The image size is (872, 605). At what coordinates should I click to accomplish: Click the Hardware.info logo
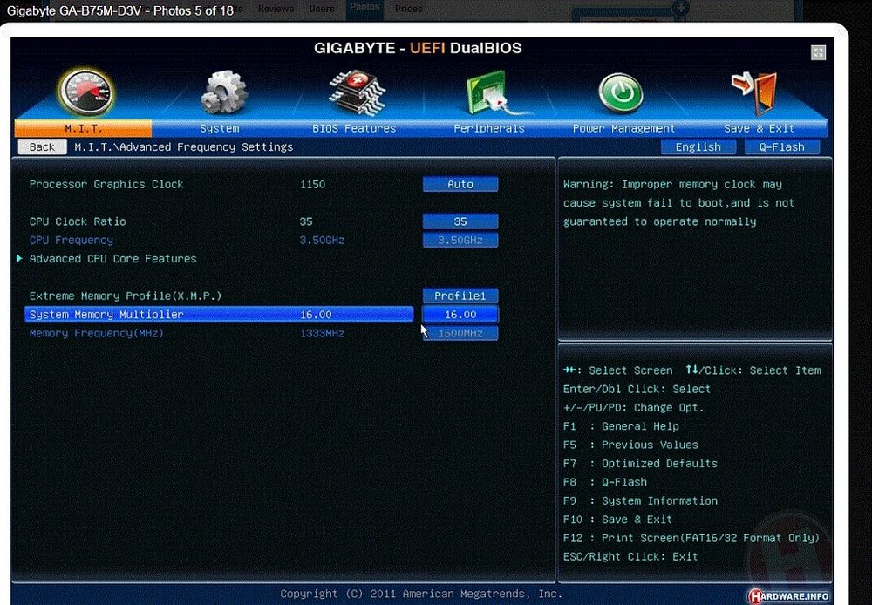(x=788, y=596)
